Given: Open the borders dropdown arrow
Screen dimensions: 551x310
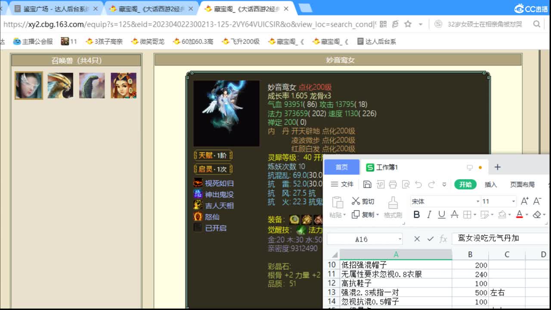Looking at the screenshot, I should point(474,215).
